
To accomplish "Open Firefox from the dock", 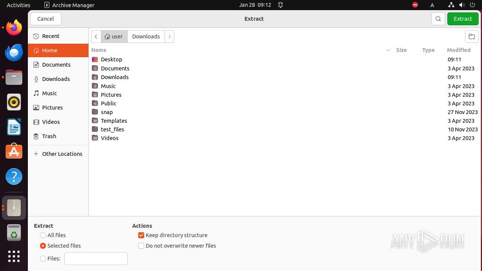I will point(14,27).
